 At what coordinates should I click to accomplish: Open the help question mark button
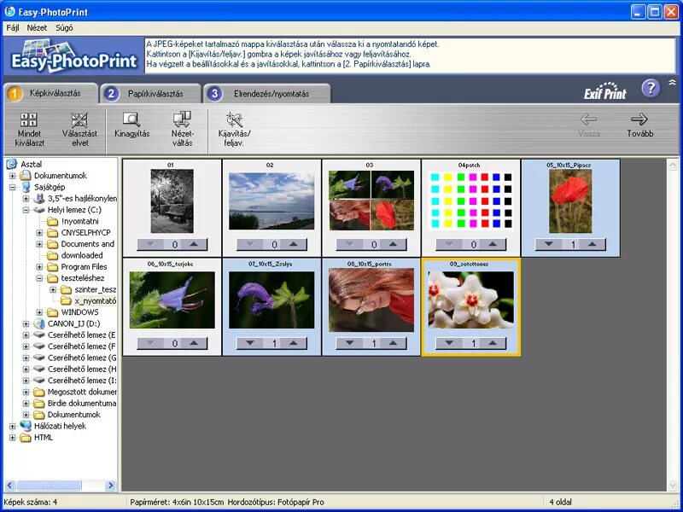click(x=651, y=89)
